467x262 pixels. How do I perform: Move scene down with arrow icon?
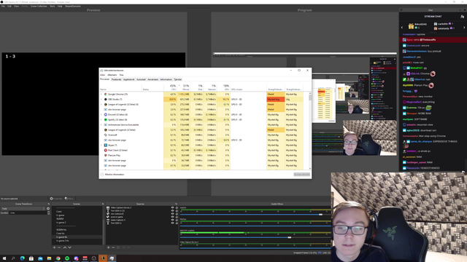[x=70, y=247]
